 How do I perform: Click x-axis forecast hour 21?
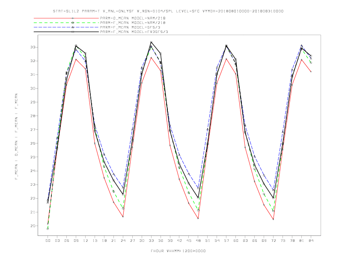[x=113, y=241]
